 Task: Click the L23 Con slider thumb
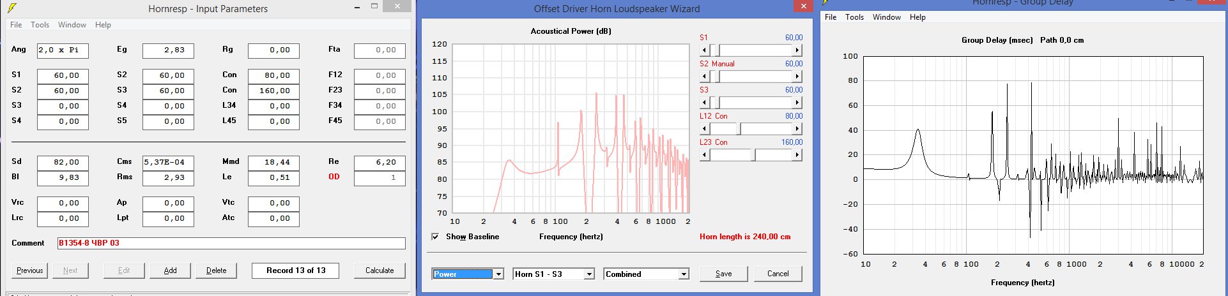[x=755, y=155]
